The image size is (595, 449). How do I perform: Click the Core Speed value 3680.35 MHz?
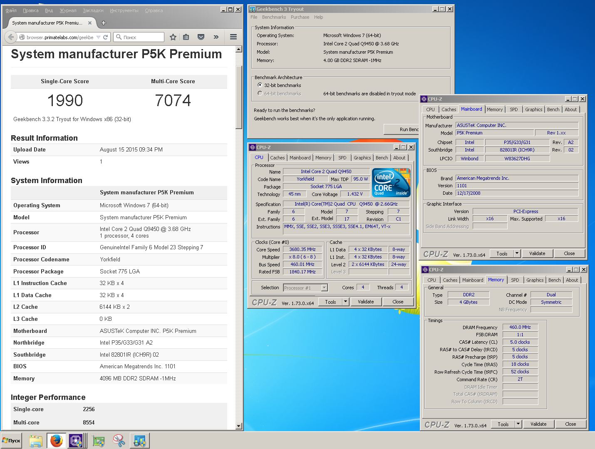(x=302, y=249)
